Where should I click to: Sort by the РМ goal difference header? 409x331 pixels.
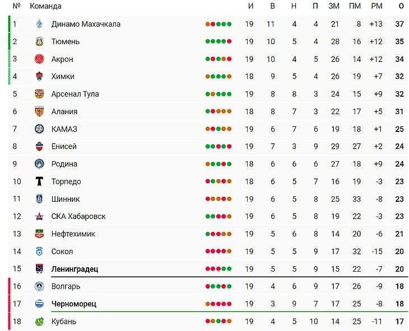point(377,6)
